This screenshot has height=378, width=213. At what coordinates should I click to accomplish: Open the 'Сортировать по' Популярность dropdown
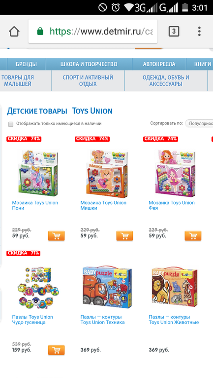(199, 123)
